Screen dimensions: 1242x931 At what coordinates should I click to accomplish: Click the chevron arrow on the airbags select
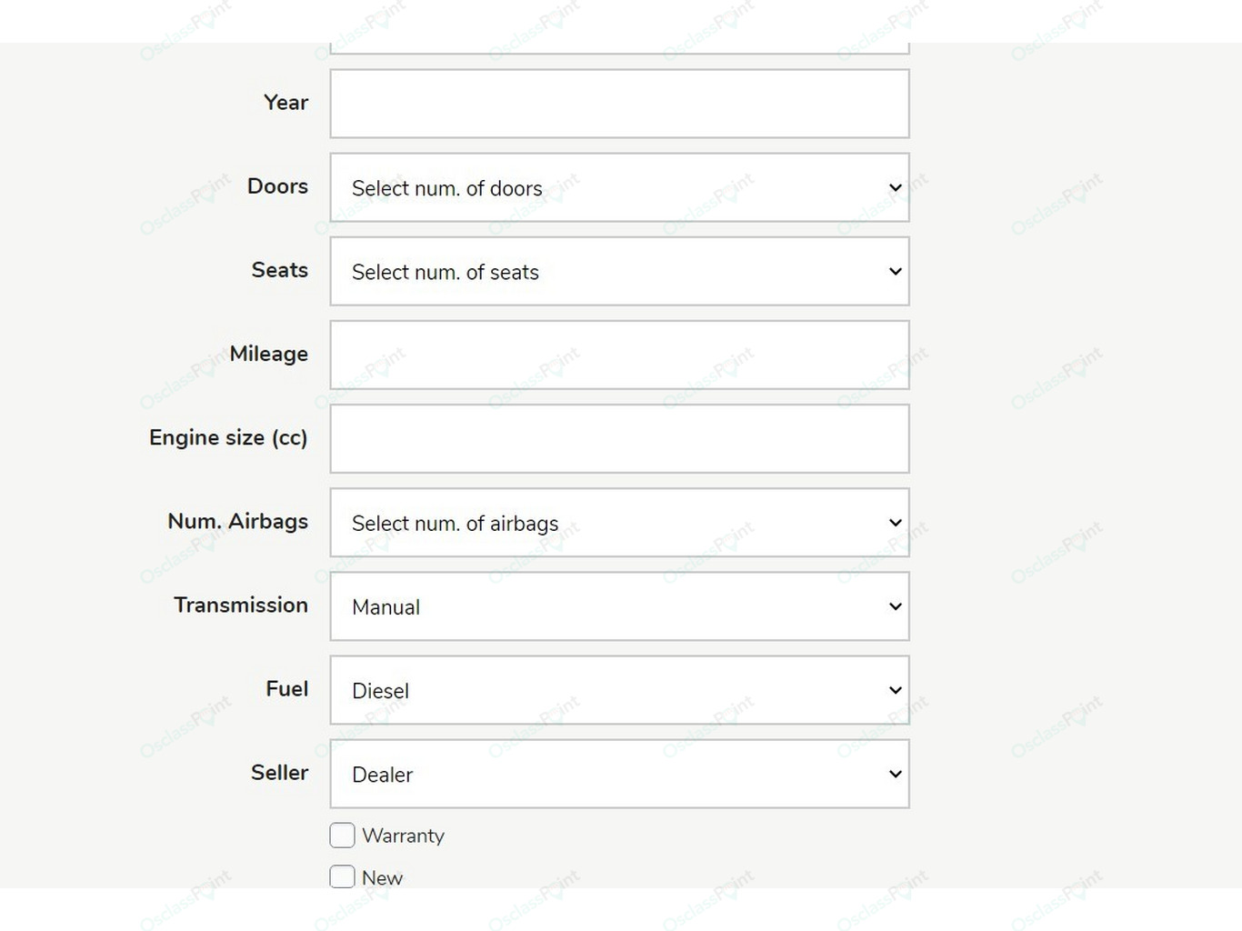click(x=895, y=523)
